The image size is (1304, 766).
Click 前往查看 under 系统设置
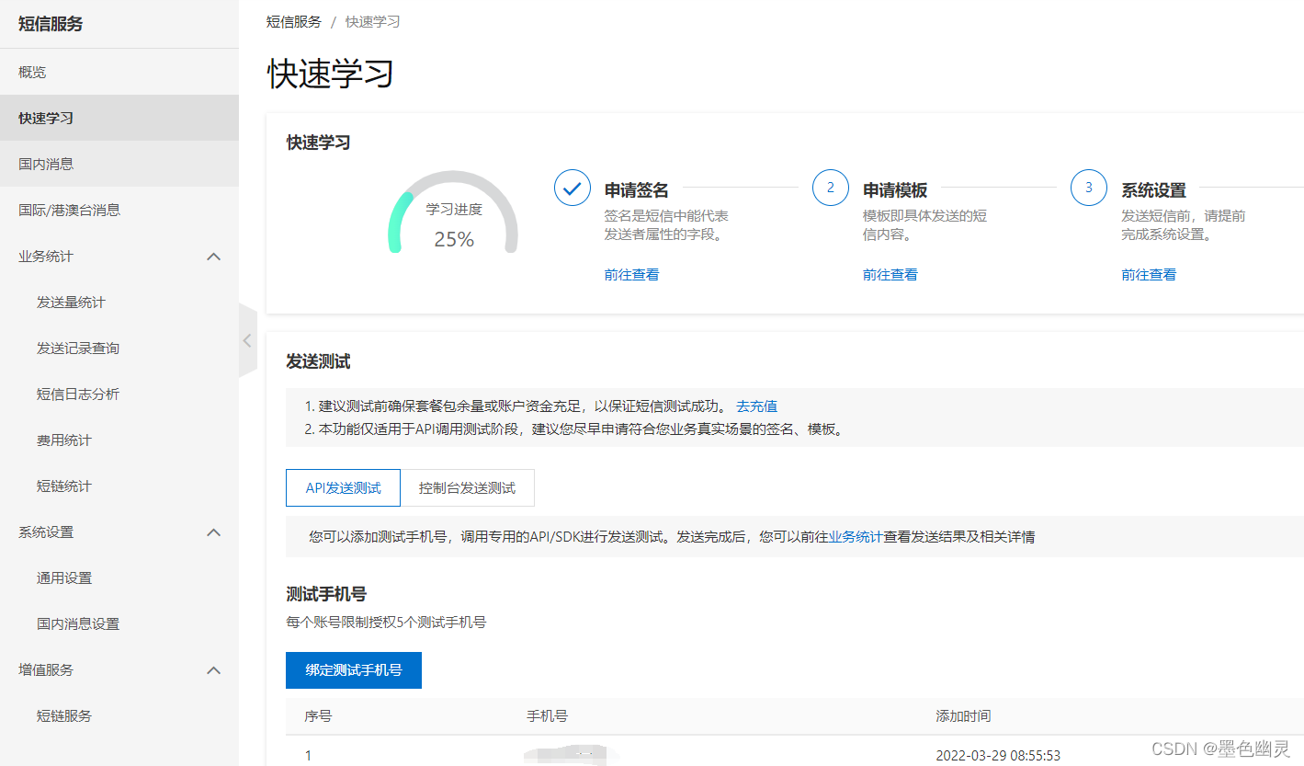pos(1148,274)
